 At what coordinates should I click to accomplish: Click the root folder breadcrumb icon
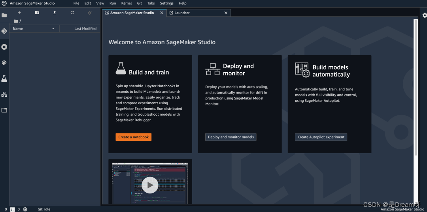[16, 21]
